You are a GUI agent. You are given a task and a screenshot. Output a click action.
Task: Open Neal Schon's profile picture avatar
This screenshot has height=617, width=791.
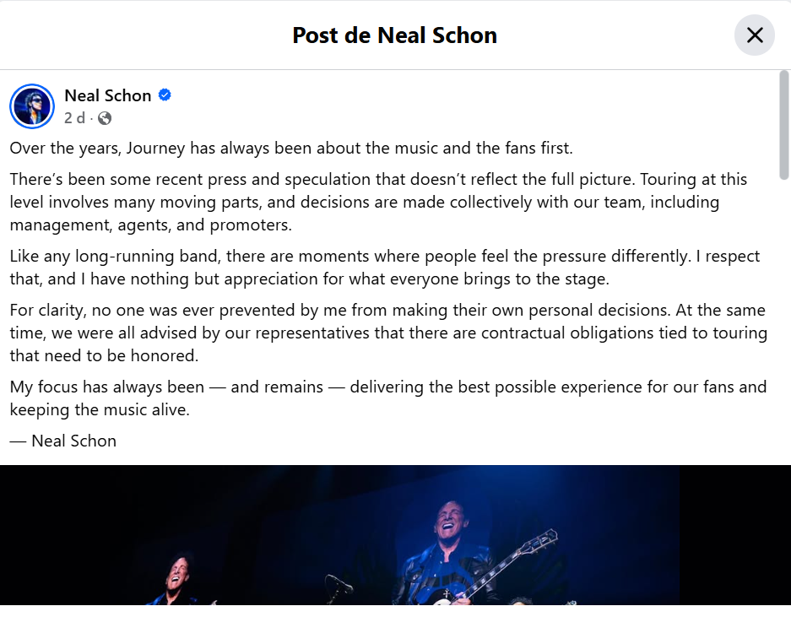(x=32, y=106)
